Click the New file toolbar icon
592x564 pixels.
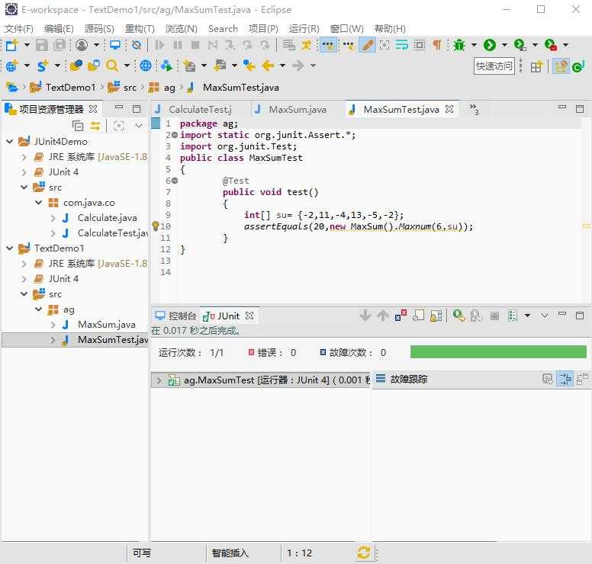(x=11, y=45)
